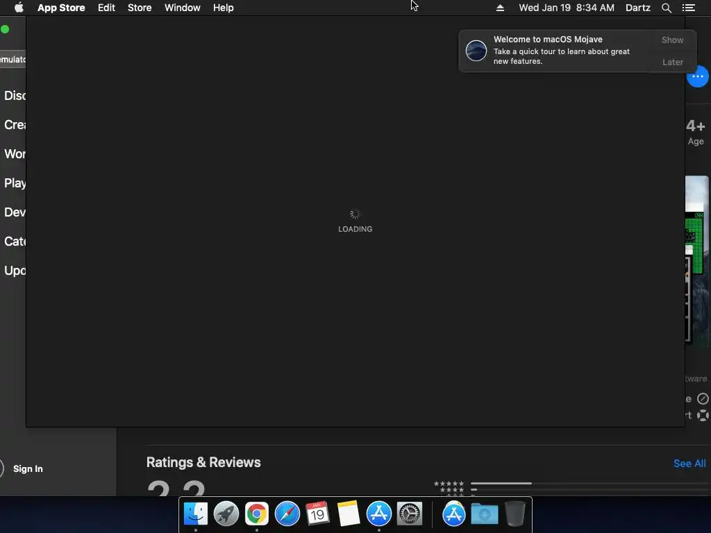Open the Edit menu

106,8
